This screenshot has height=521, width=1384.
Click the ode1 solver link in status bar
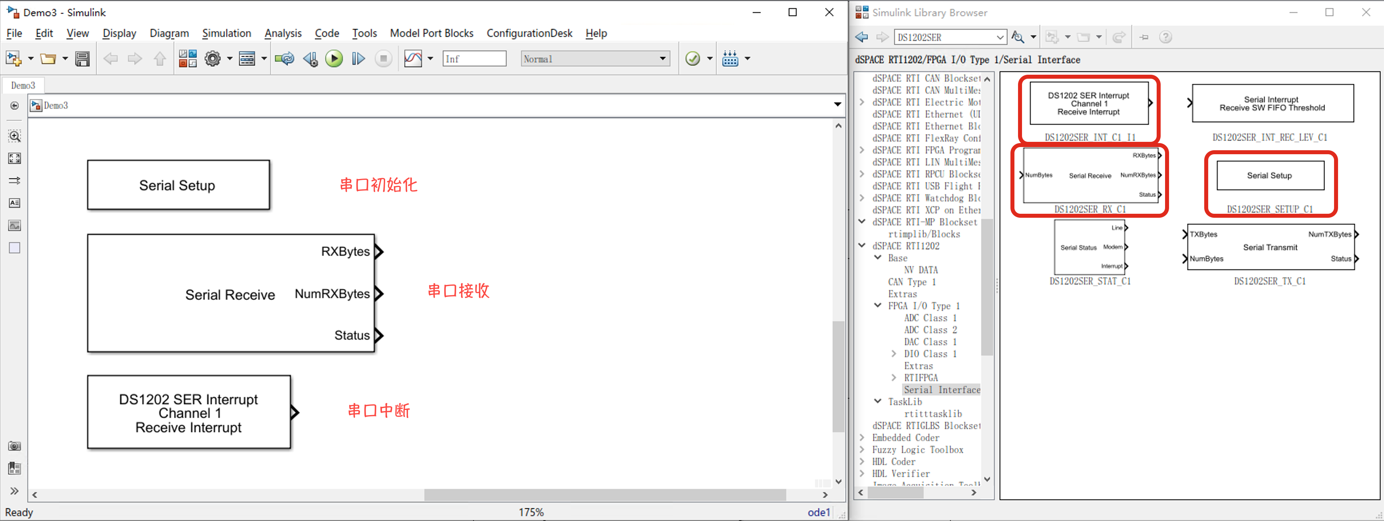pos(818,512)
